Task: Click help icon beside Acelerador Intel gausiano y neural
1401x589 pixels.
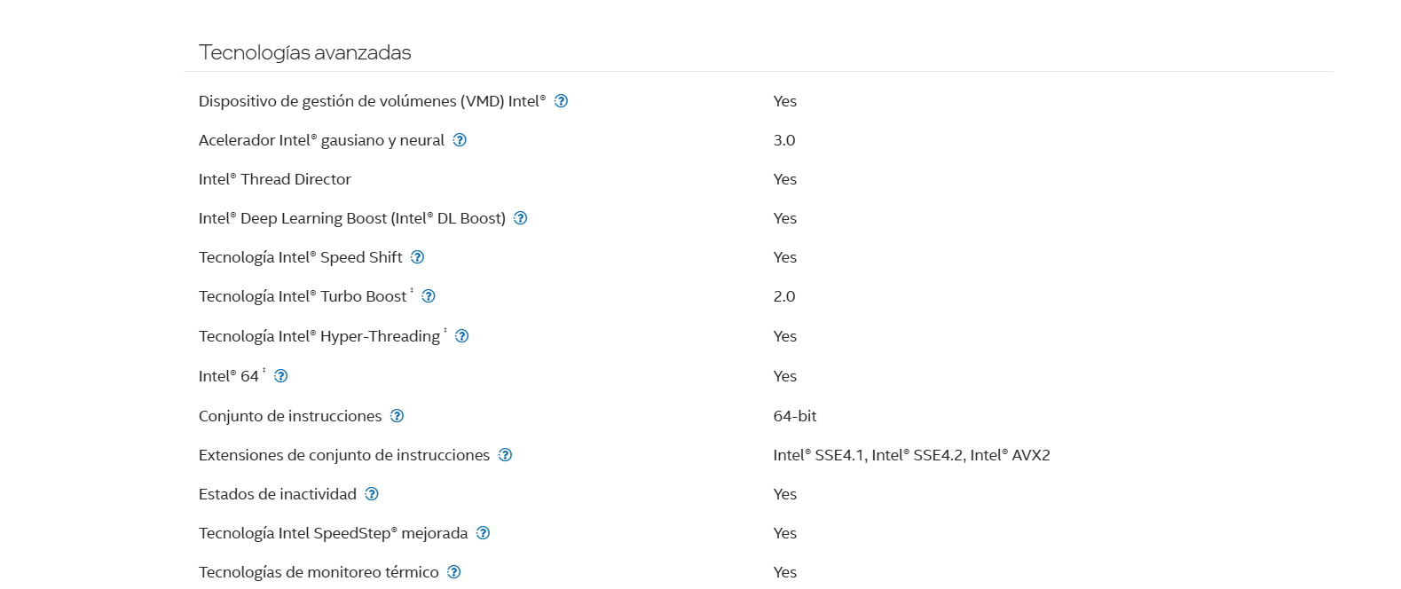Action: pyautogui.click(x=460, y=140)
